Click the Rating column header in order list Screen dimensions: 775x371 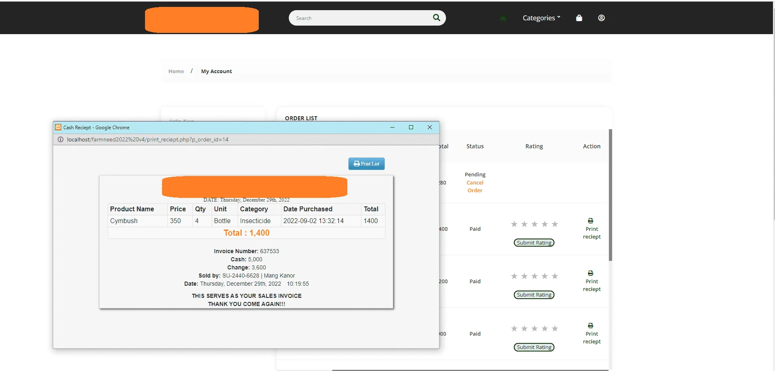[x=534, y=146]
